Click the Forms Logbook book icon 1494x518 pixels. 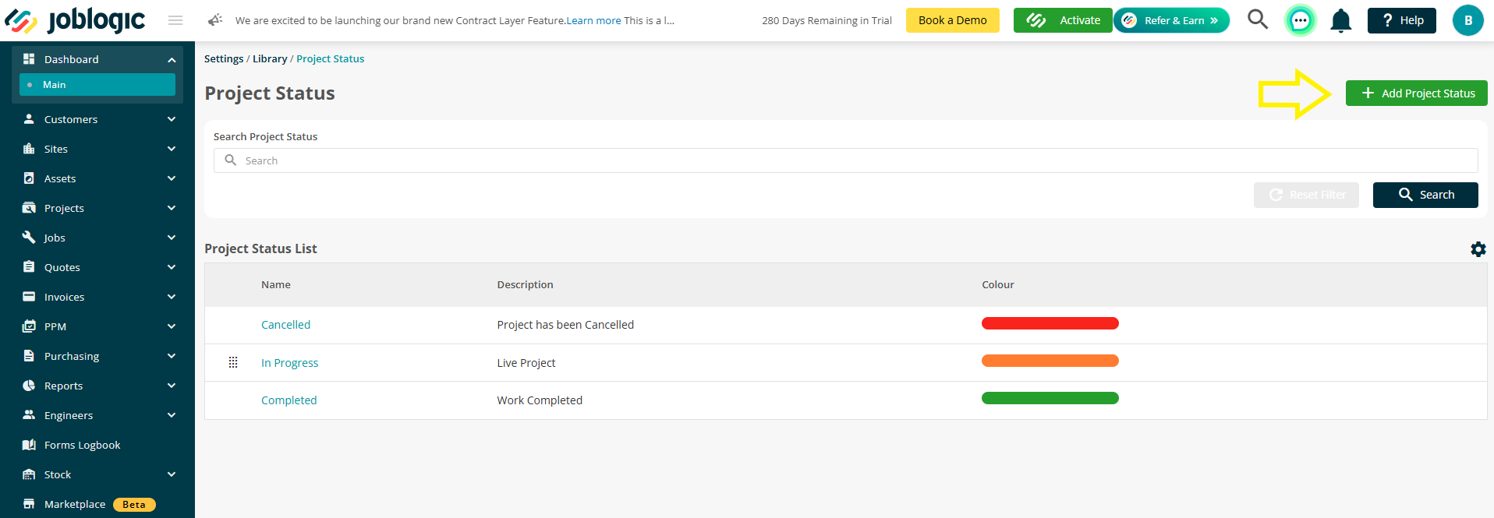[29, 445]
